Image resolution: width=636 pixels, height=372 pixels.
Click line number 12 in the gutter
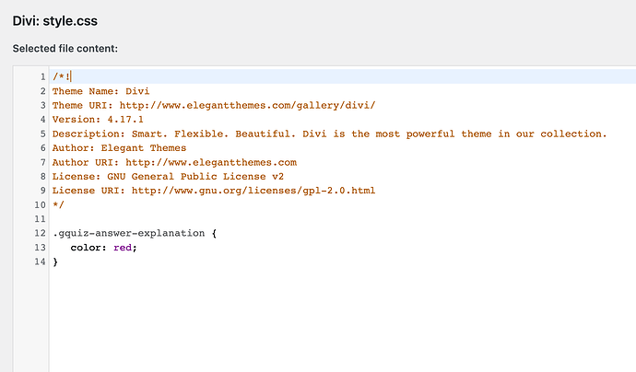click(41, 233)
